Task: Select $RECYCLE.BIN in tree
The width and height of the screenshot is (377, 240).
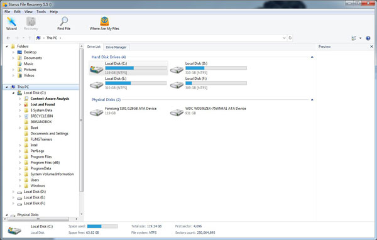Action: point(41,116)
